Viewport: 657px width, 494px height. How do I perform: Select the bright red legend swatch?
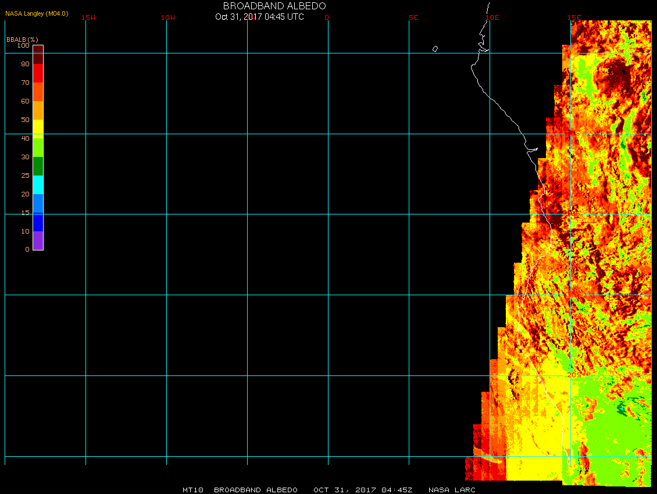click(38, 73)
